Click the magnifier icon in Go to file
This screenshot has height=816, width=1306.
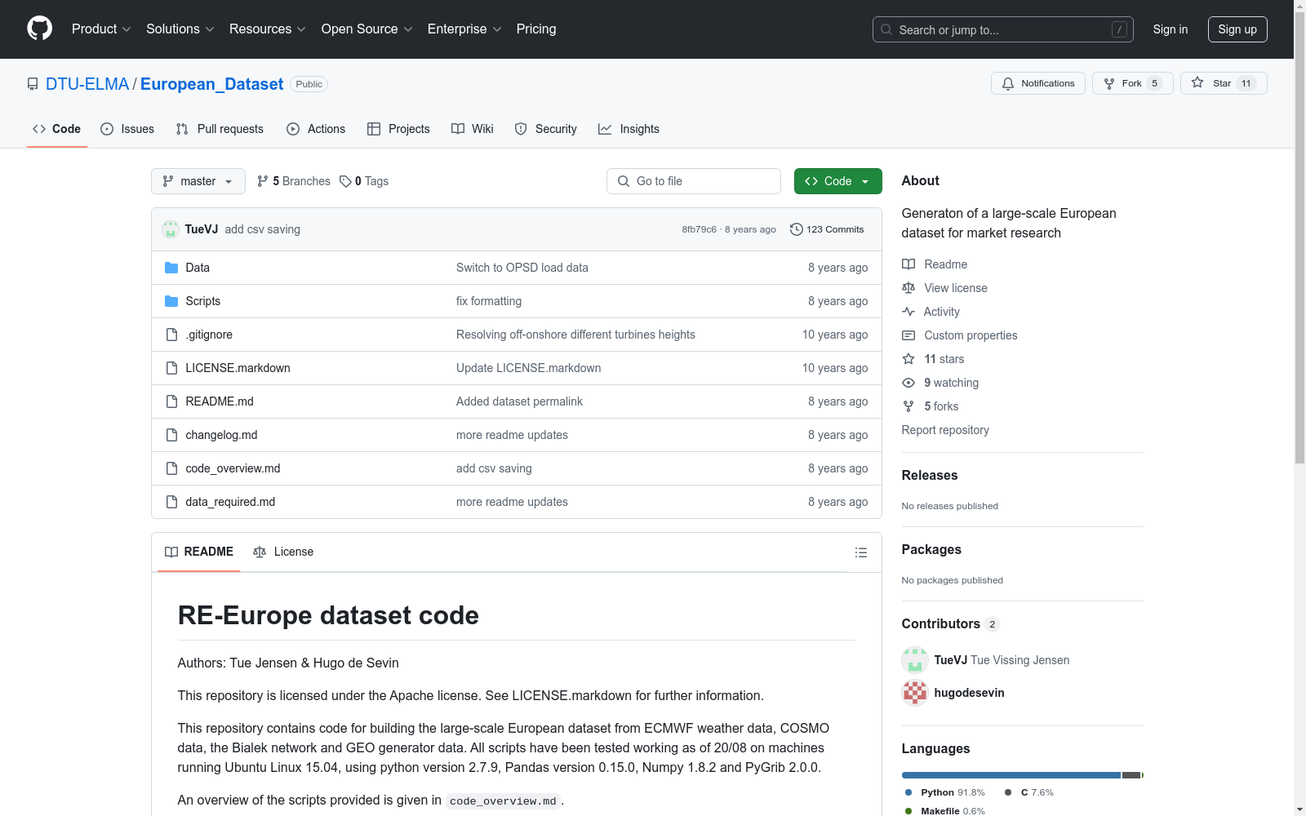coord(624,181)
